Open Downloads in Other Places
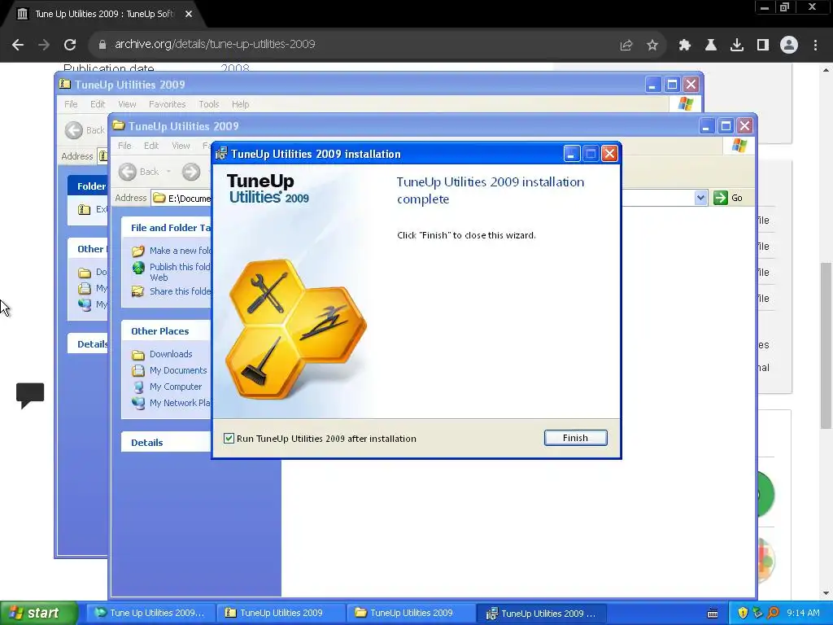 pos(171,354)
